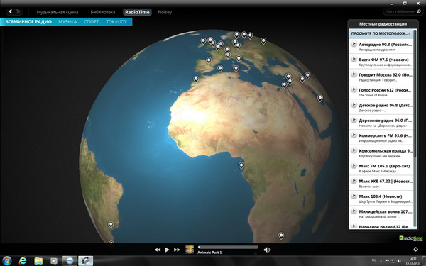426x266 pixels.
Task: Open settings gear icon
Action: click(415, 249)
